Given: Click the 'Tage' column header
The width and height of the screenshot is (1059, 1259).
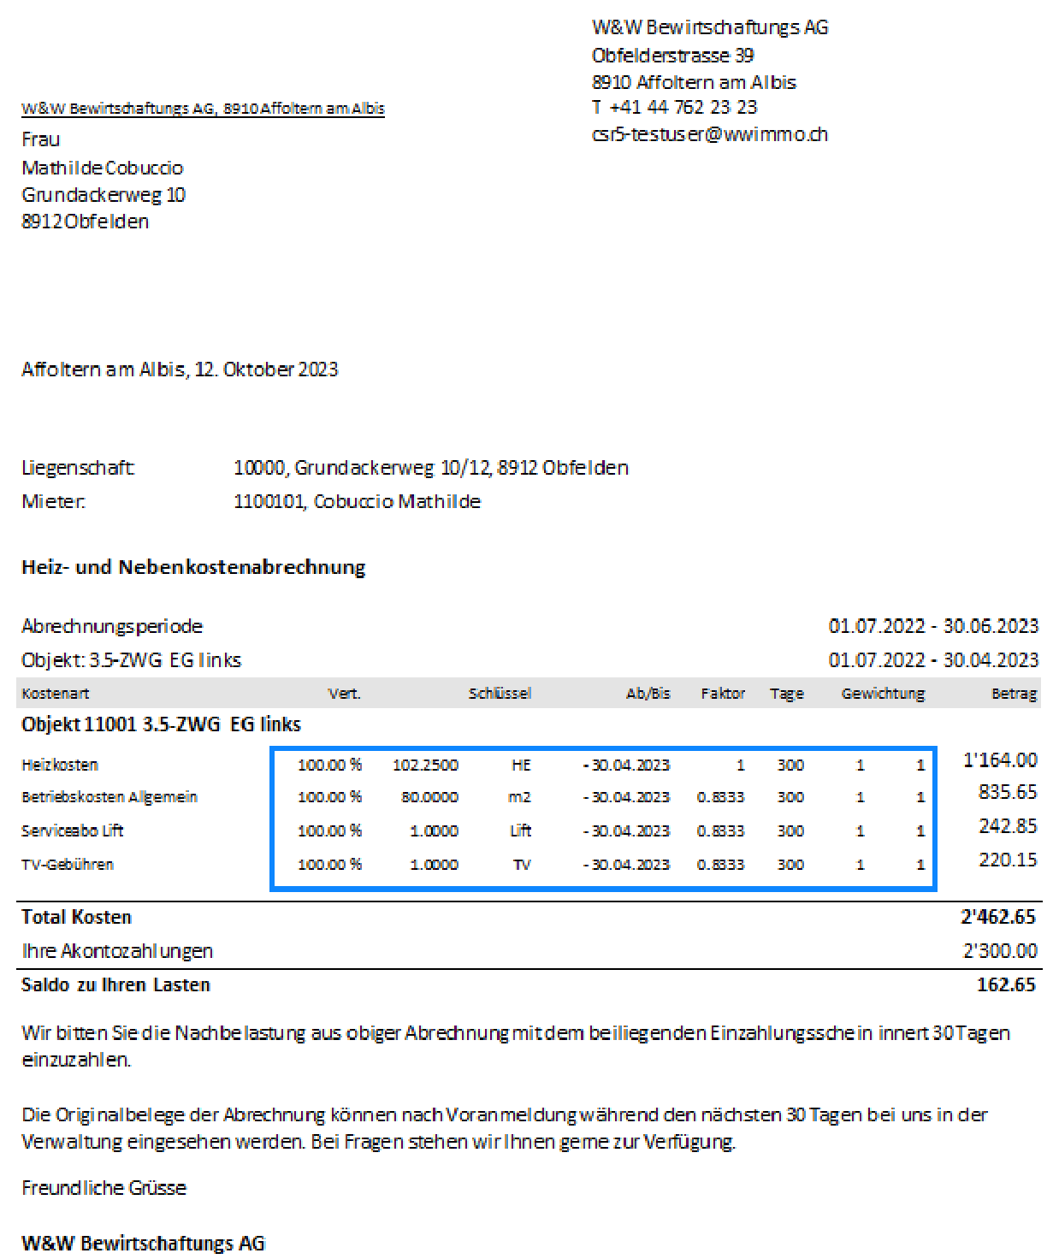Looking at the screenshot, I should (x=787, y=694).
